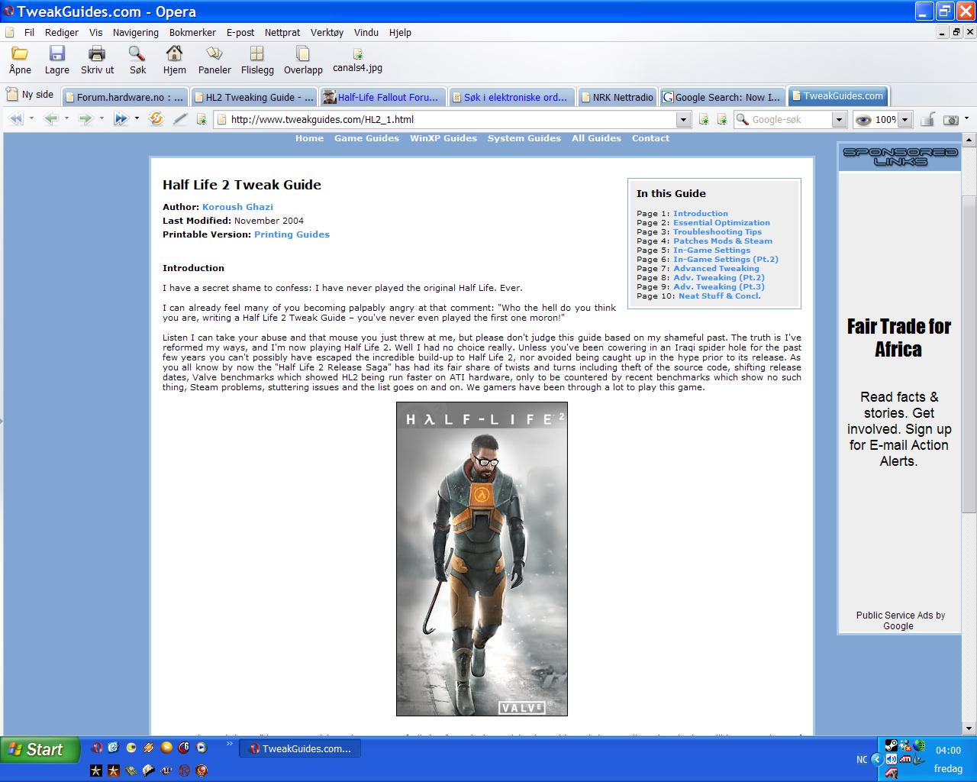This screenshot has width=977, height=782.
Task: Open the zoom percentage dropdown
Action: (904, 119)
